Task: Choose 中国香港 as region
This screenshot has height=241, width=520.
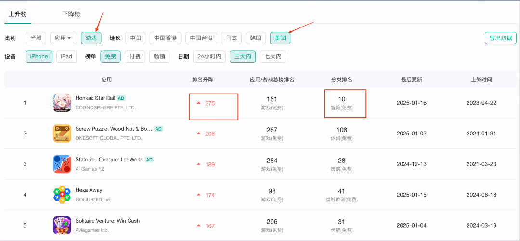Action: pyautogui.click(x=166, y=38)
